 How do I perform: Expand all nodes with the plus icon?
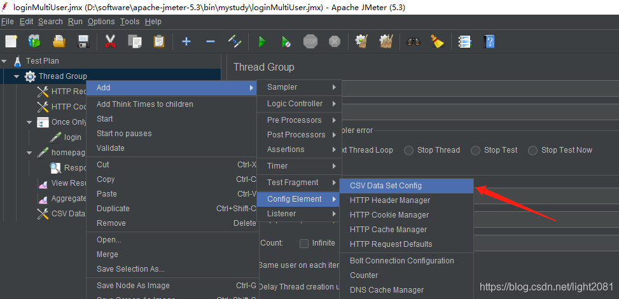coord(186,41)
